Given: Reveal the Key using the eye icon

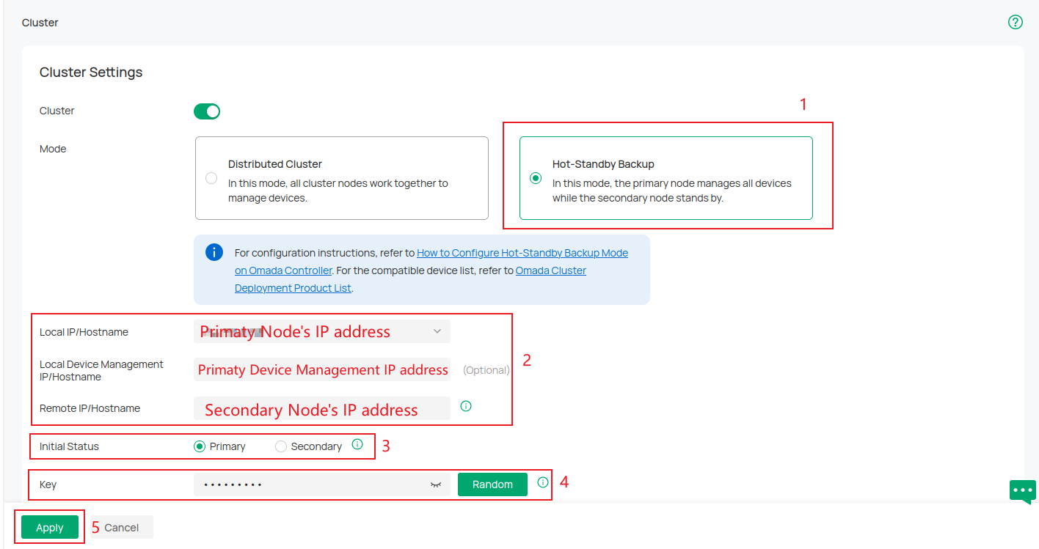Looking at the screenshot, I should click(435, 484).
